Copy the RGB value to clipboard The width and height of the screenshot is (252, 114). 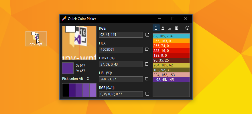point(147,35)
